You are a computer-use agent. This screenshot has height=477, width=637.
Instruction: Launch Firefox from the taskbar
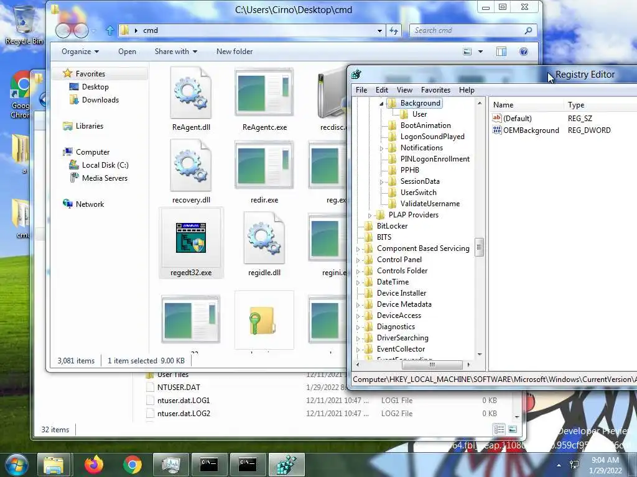click(x=94, y=465)
